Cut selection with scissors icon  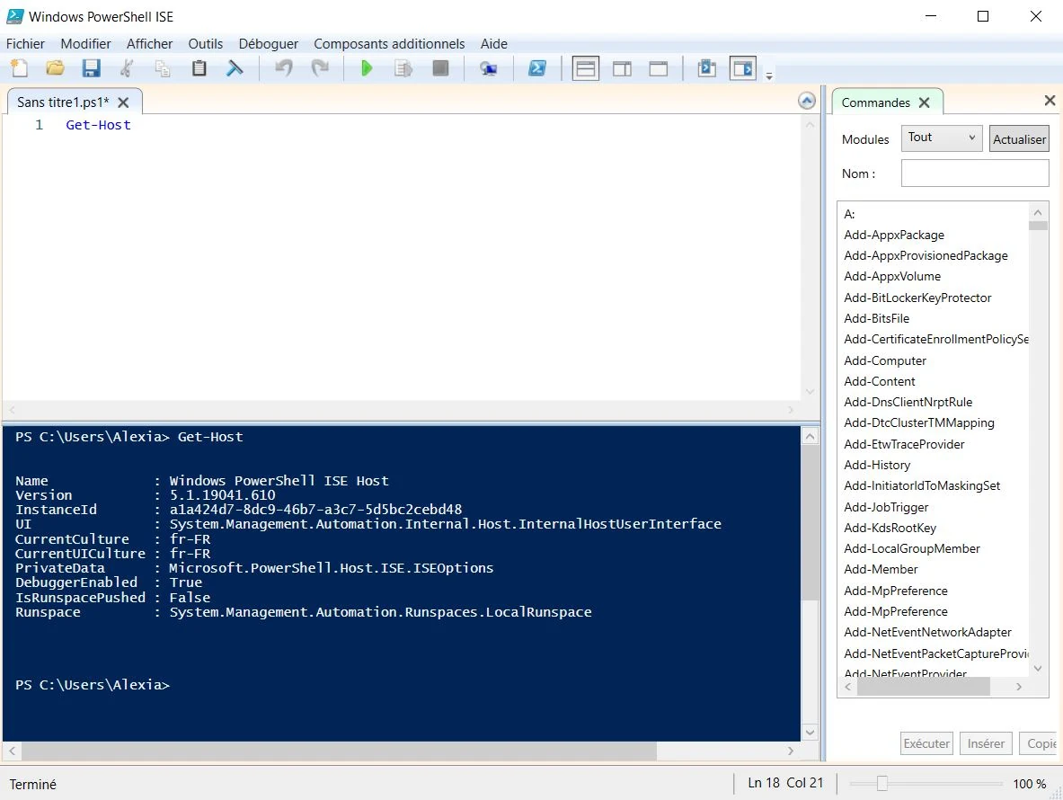pyautogui.click(x=127, y=68)
